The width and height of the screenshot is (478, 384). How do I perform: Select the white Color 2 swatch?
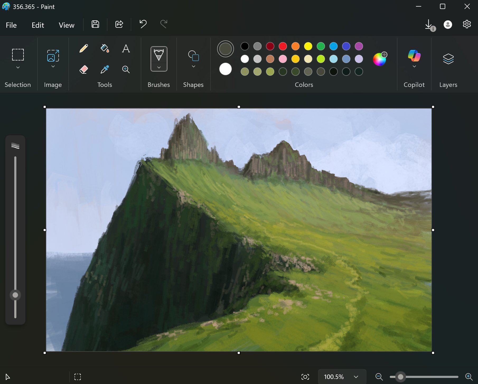click(226, 69)
